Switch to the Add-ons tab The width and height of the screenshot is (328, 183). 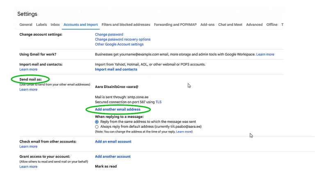click(x=207, y=25)
